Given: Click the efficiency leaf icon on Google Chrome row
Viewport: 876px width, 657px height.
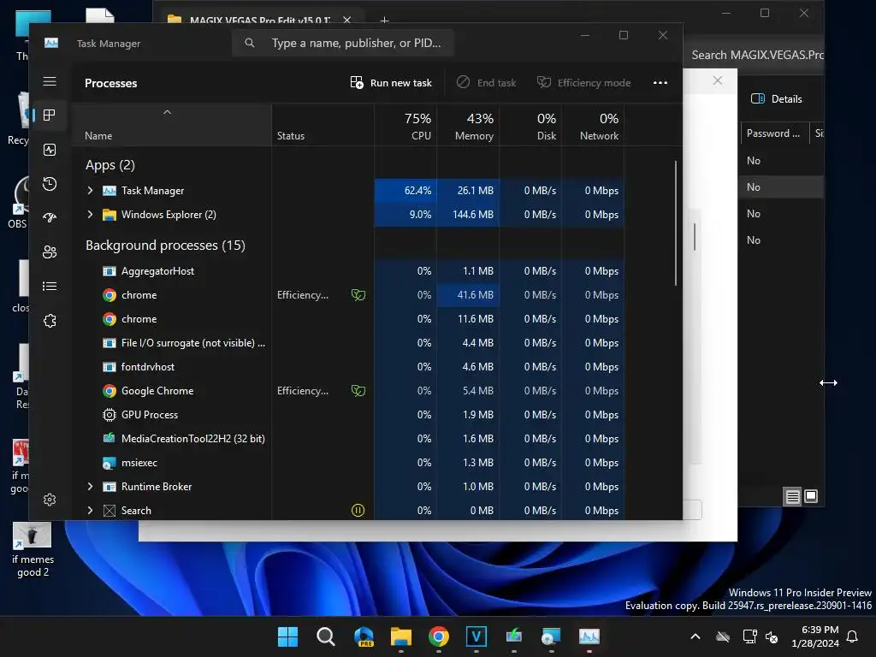Looking at the screenshot, I should (x=358, y=391).
